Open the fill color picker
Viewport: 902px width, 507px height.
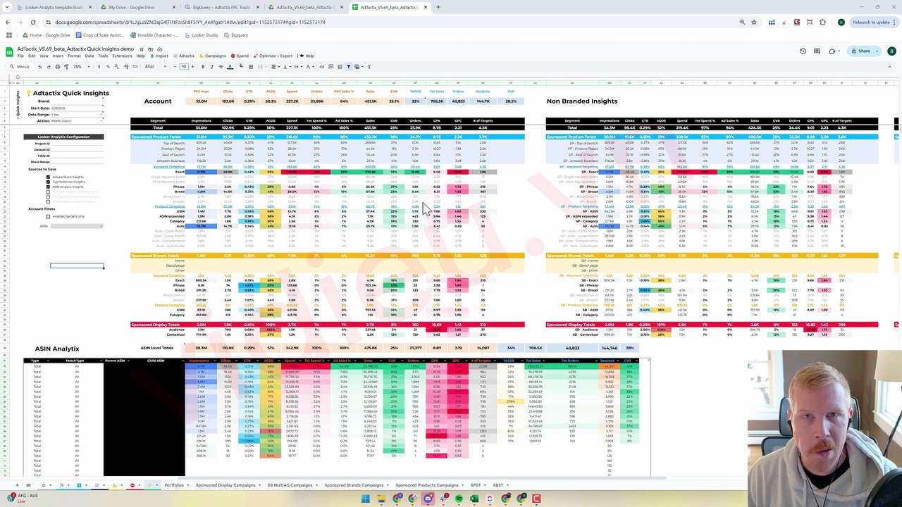pyautogui.click(x=241, y=67)
